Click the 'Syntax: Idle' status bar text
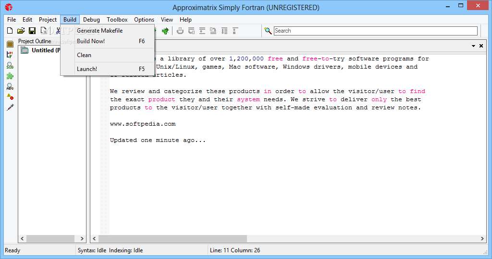 [x=92, y=250]
